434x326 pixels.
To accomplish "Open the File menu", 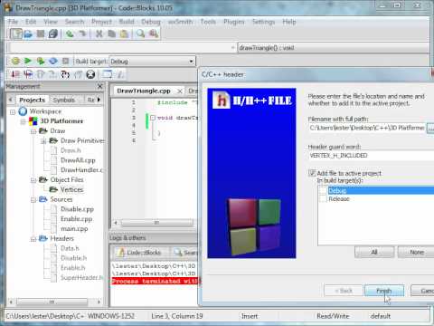I will click(x=13, y=22).
